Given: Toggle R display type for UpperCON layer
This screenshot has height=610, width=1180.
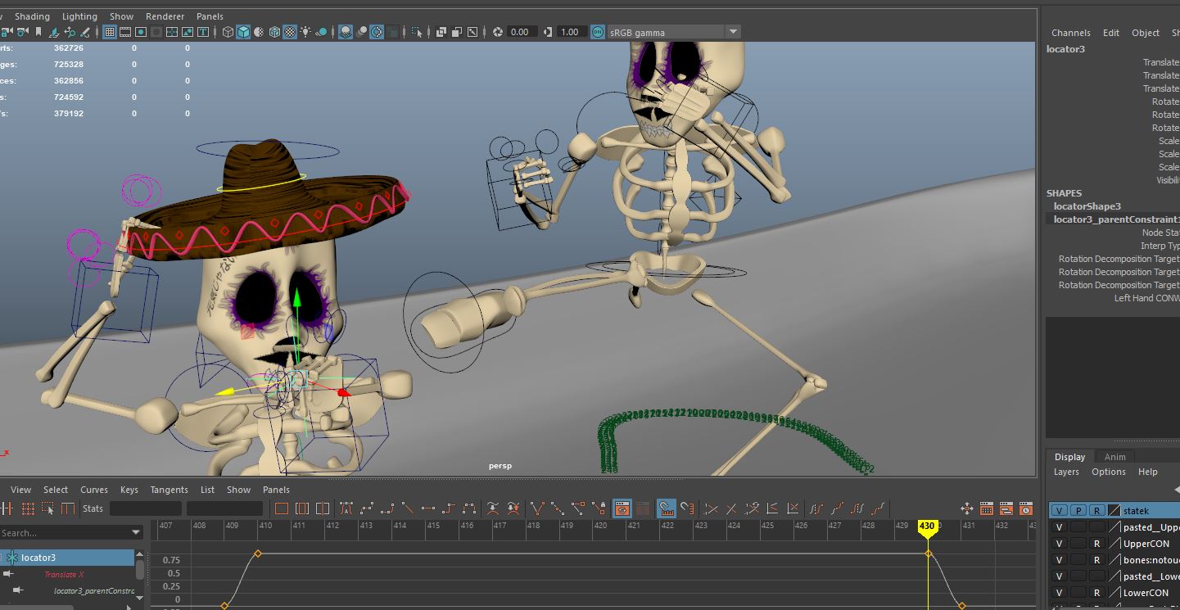Looking at the screenshot, I should click(1096, 544).
